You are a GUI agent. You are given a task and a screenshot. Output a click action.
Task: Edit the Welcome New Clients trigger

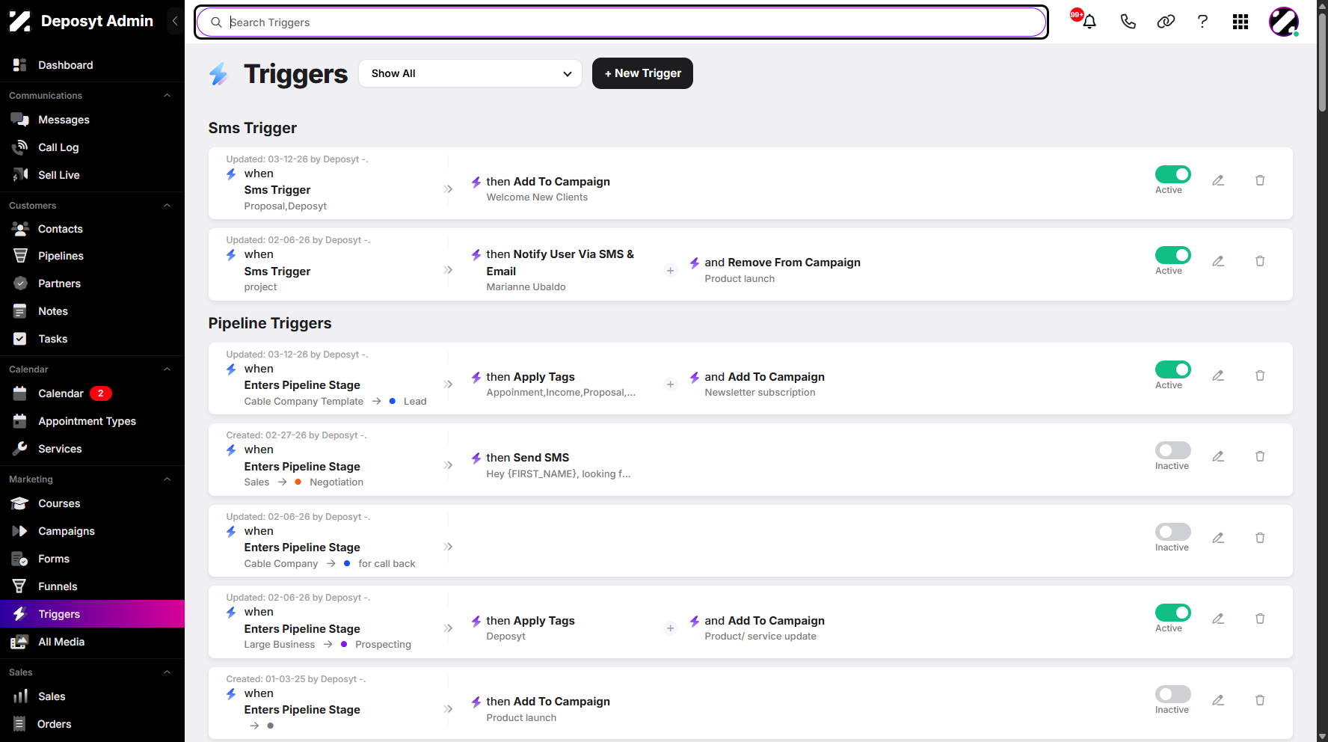(x=1218, y=180)
